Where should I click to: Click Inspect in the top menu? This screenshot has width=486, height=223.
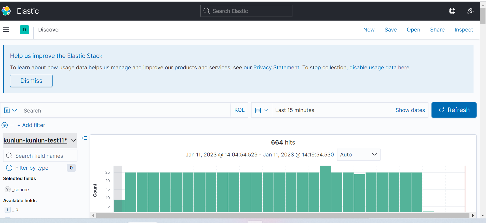[x=464, y=30]
